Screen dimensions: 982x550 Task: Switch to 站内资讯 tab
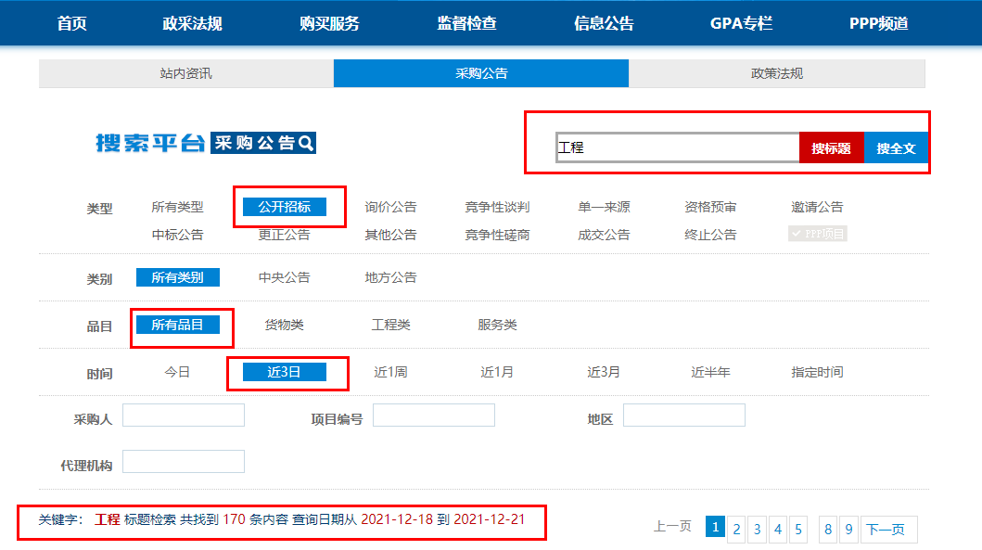(186, 73)
